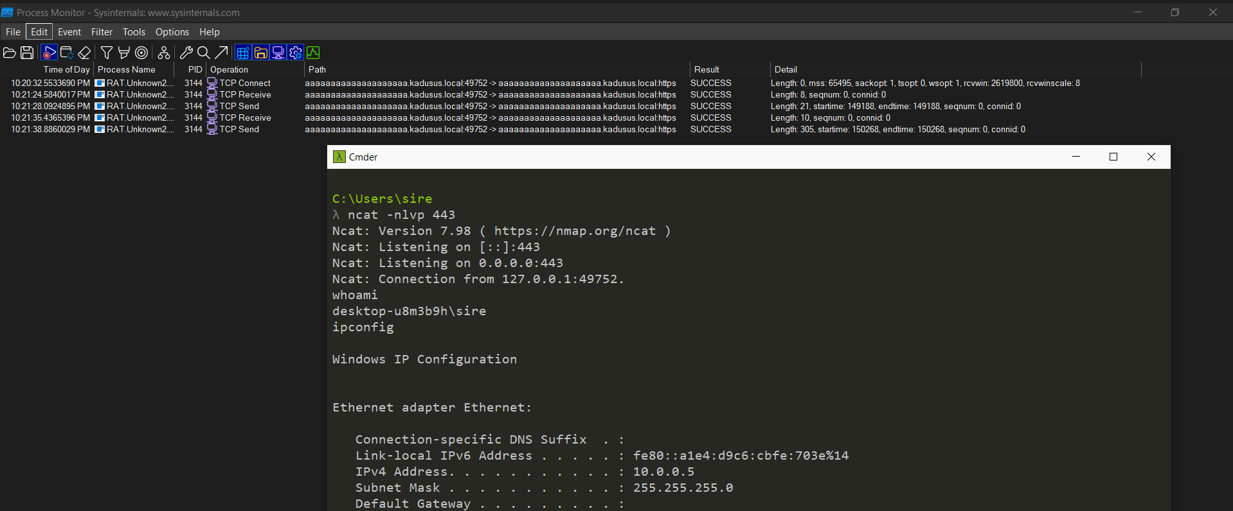
Task: Toggle the Capture events button
Action: click(50, 53)
